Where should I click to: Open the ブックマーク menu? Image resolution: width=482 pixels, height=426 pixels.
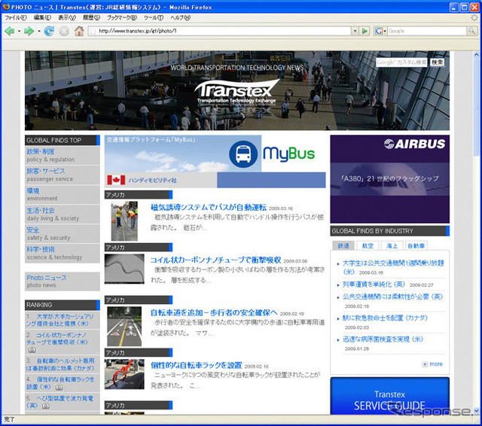122,18
